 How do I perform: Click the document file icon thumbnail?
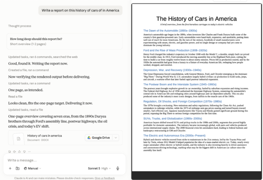click(x=18, y=139)
